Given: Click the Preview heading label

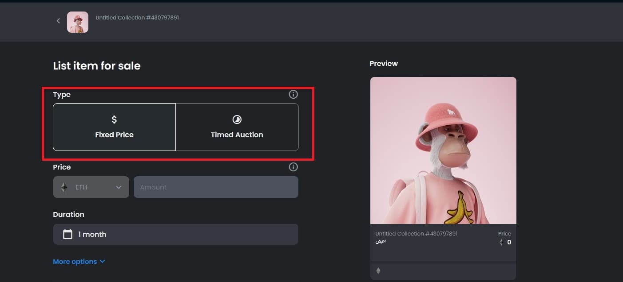Looking at the screenshot, I should (x=384, y=63).
